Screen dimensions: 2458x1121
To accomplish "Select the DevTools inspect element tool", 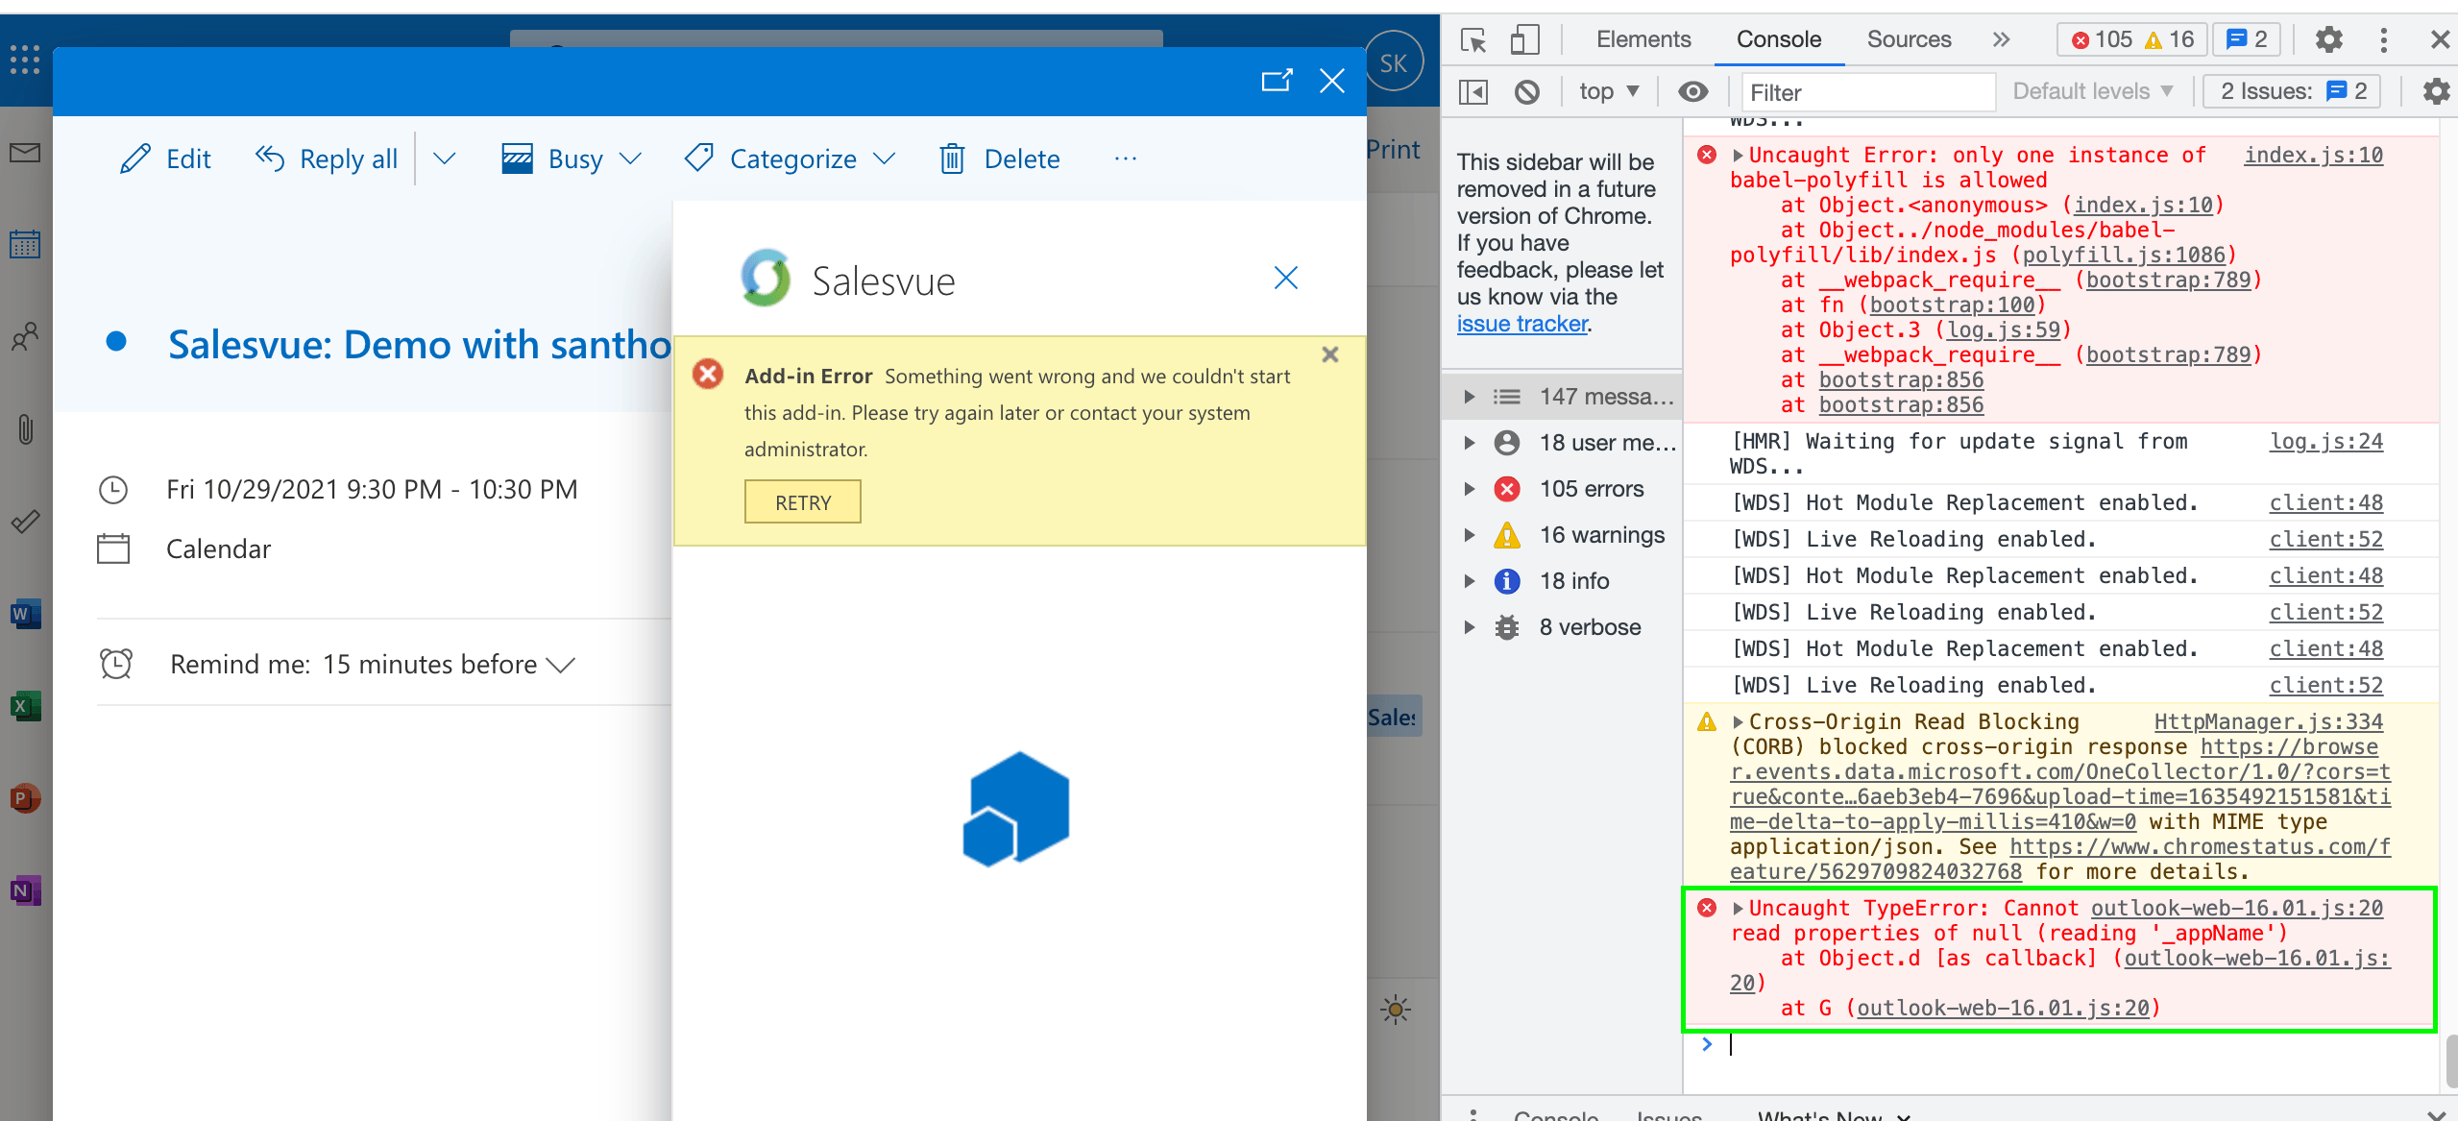I will coord(1473,39).
